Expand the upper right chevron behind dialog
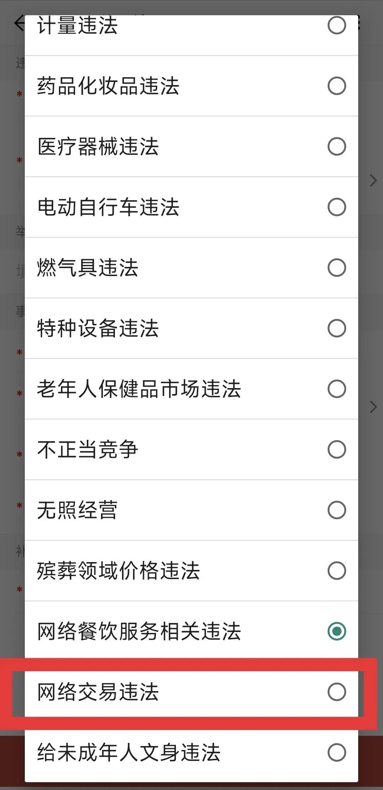Viewport: 383px width, 790px height. [x=373, y=181]
